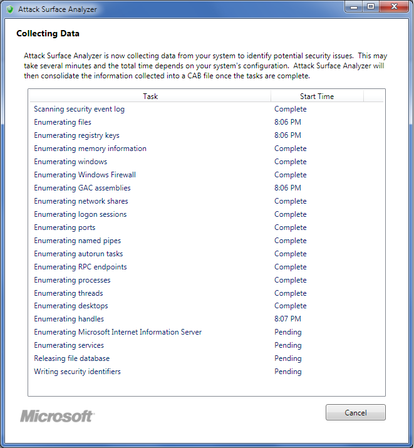Maximize the Attack Surface Analyzer window
The image size is (414, 448).
click(371, 7)
